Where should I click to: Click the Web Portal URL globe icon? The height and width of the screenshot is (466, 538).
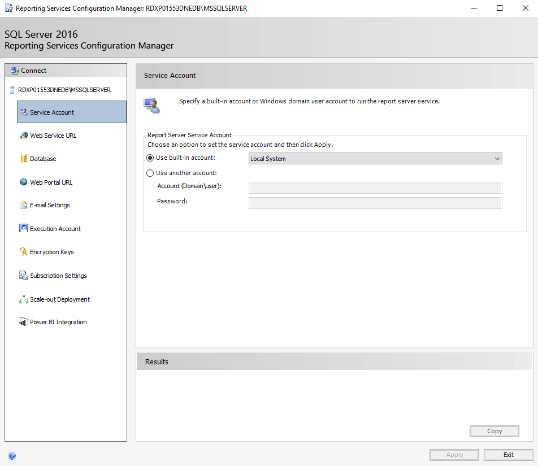pos(24,182)
